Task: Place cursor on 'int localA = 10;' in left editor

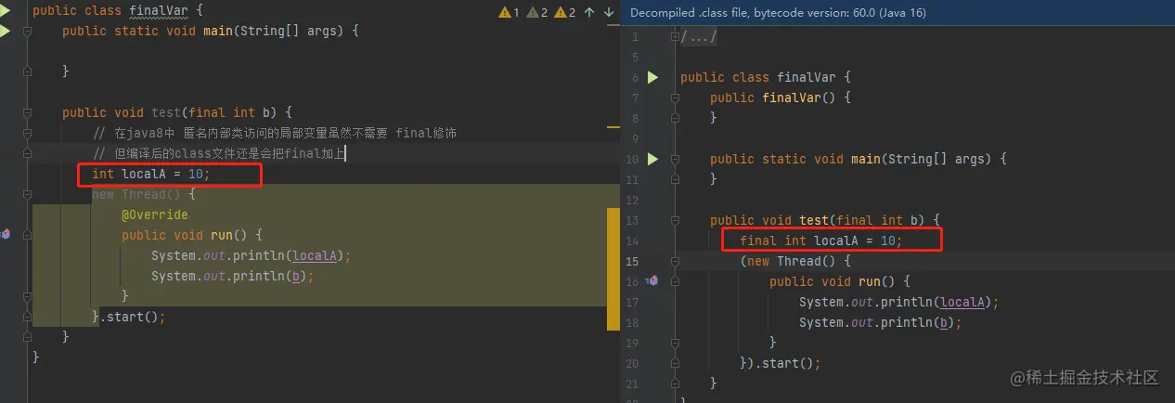Action: click(151, 174)
